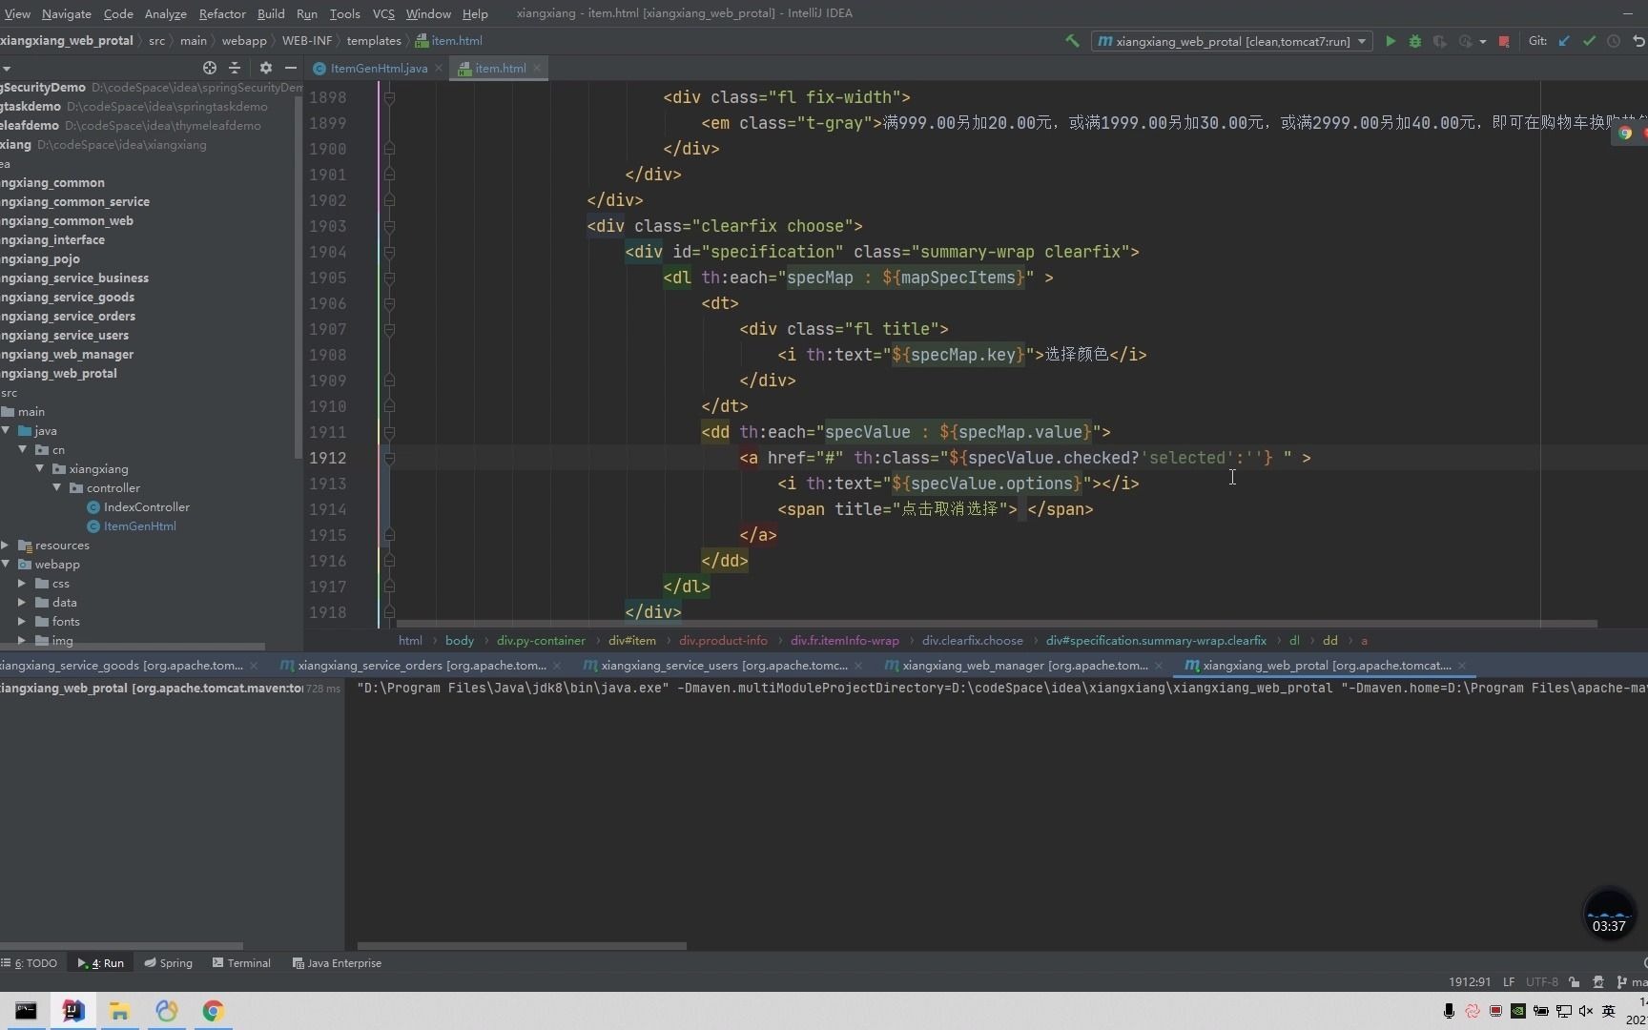The width and height of the screenshot is (1648, 1030).
Task: Click the Git rollback arrow icon
Action: 1638,41
